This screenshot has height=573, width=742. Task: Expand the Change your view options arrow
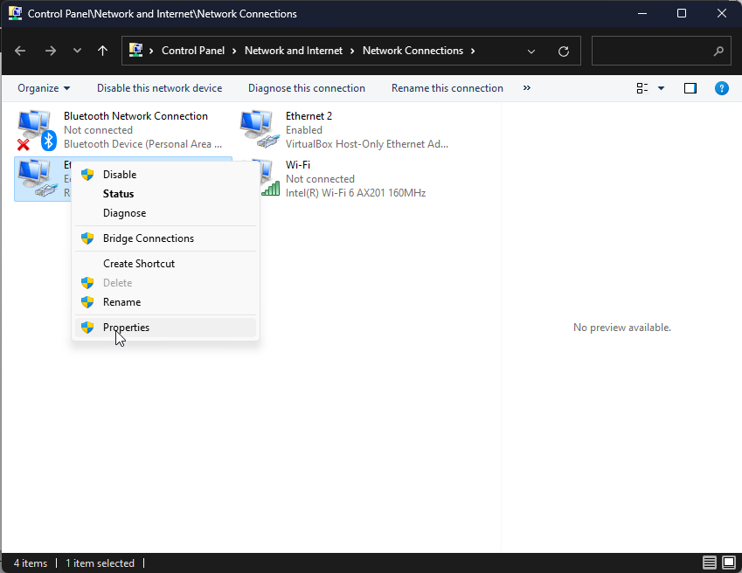661,88
